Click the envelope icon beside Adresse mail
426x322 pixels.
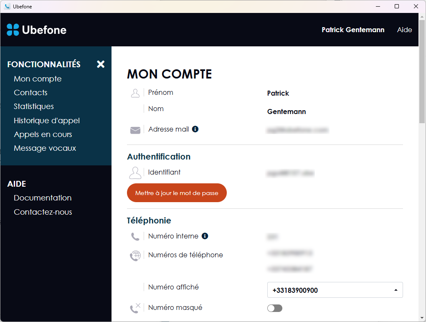135,130
